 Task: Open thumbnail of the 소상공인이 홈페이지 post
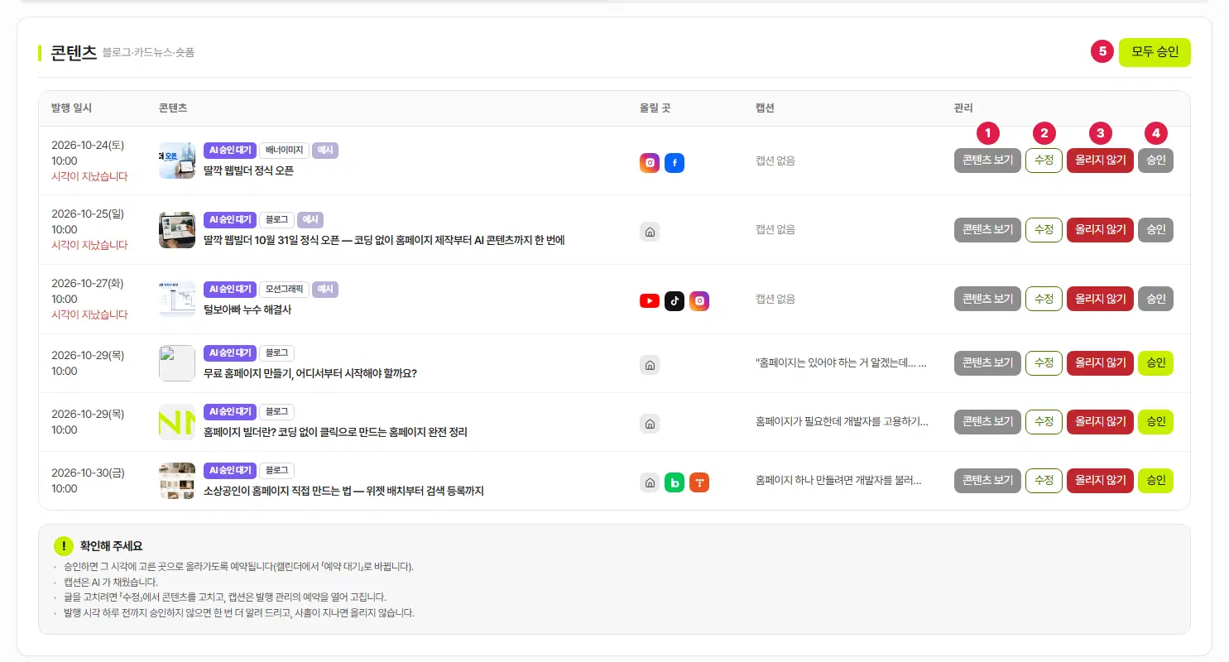click(x=177, y=481)
